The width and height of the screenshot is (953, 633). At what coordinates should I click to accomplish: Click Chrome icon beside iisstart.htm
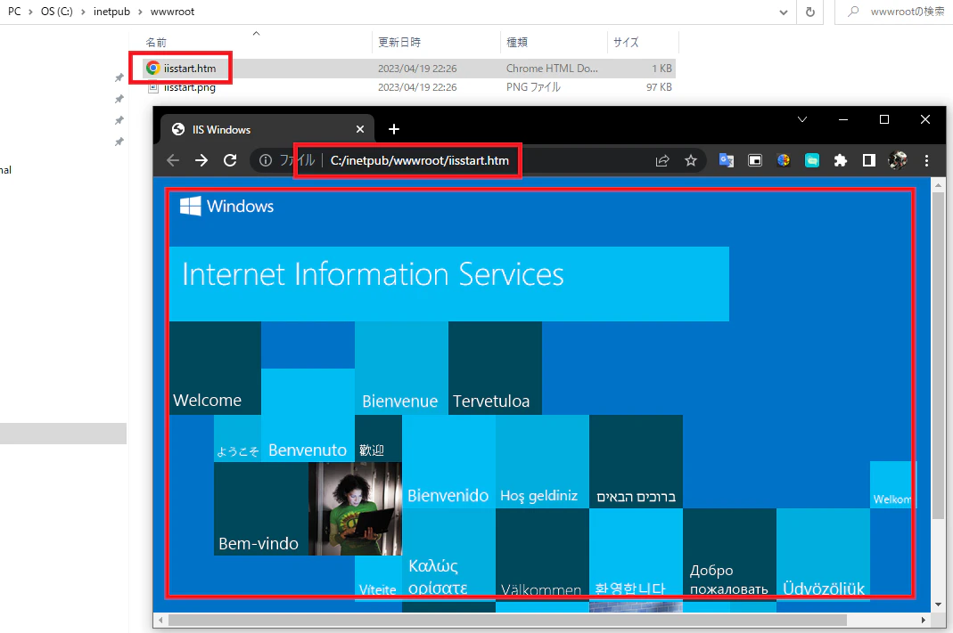(x=153, y=68)
